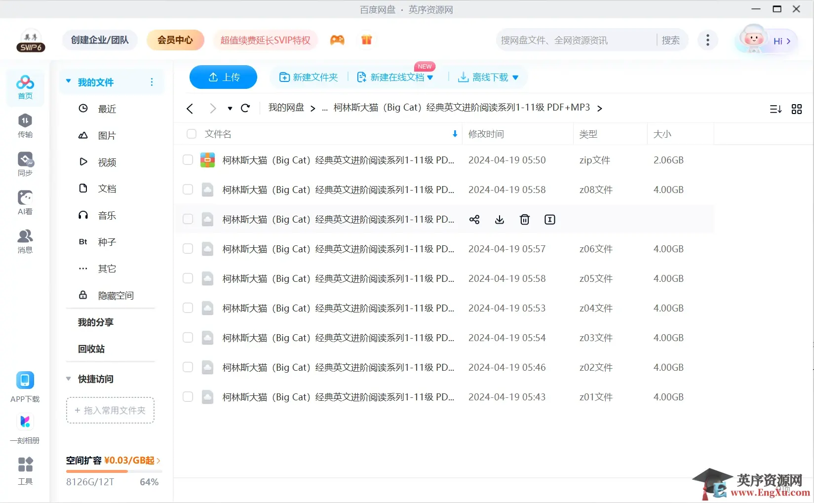Click 创建企业/团队 button
The height and width of the screenshot is (503, 814).
pos(100,40)
